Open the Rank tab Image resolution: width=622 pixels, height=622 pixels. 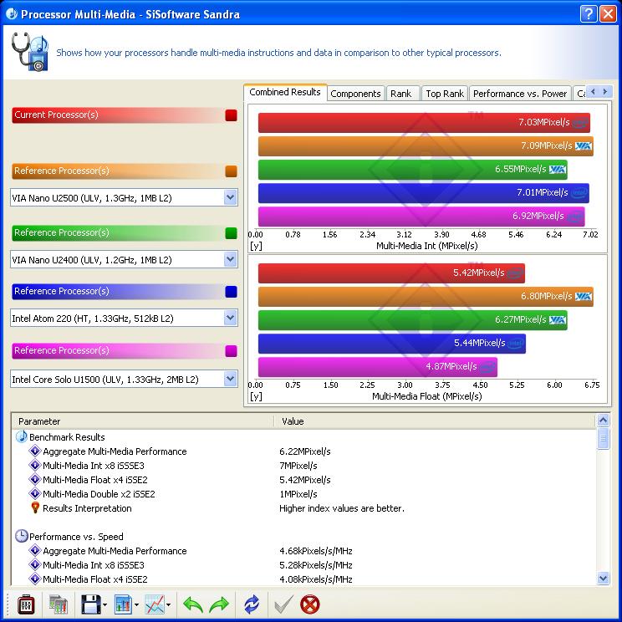(x=401, y=94)
